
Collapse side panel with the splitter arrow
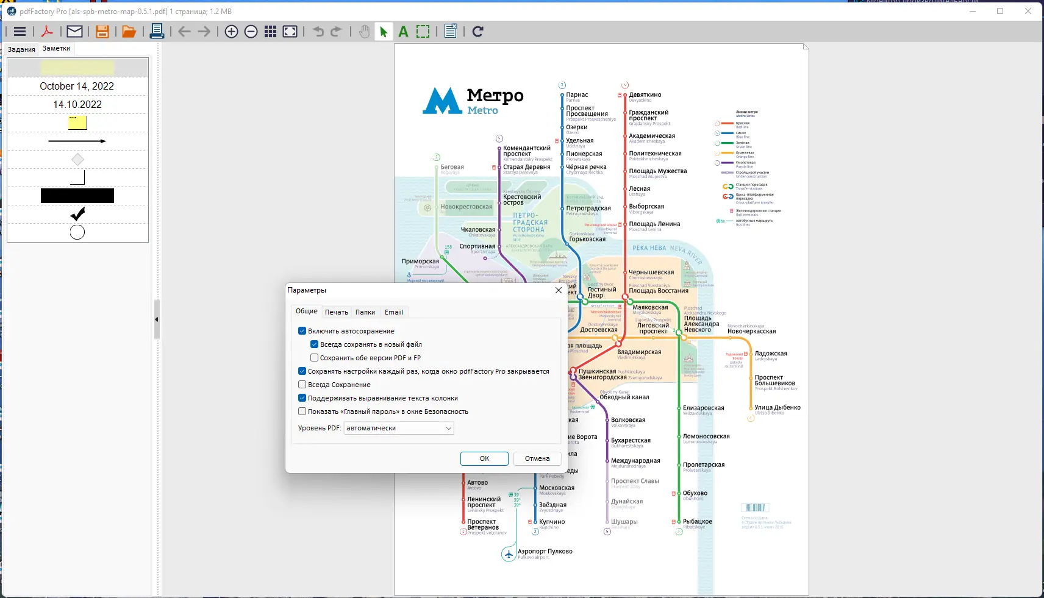157,319
